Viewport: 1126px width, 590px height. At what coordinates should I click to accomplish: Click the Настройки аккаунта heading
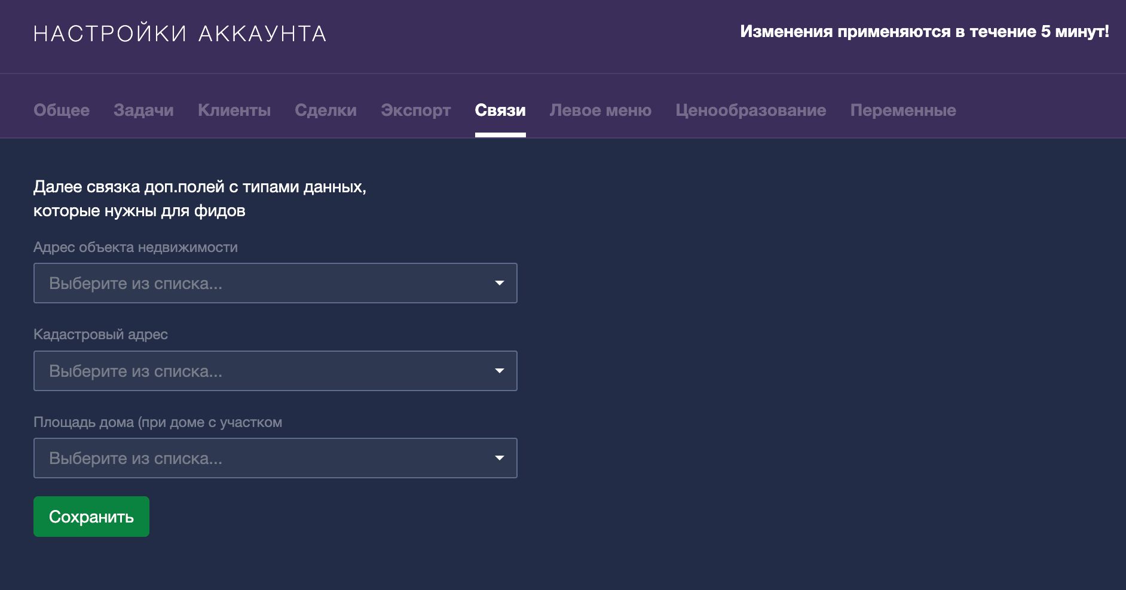[180, 33]
